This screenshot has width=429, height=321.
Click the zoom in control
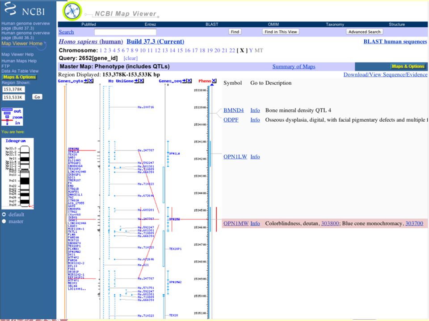coord(17,123)
